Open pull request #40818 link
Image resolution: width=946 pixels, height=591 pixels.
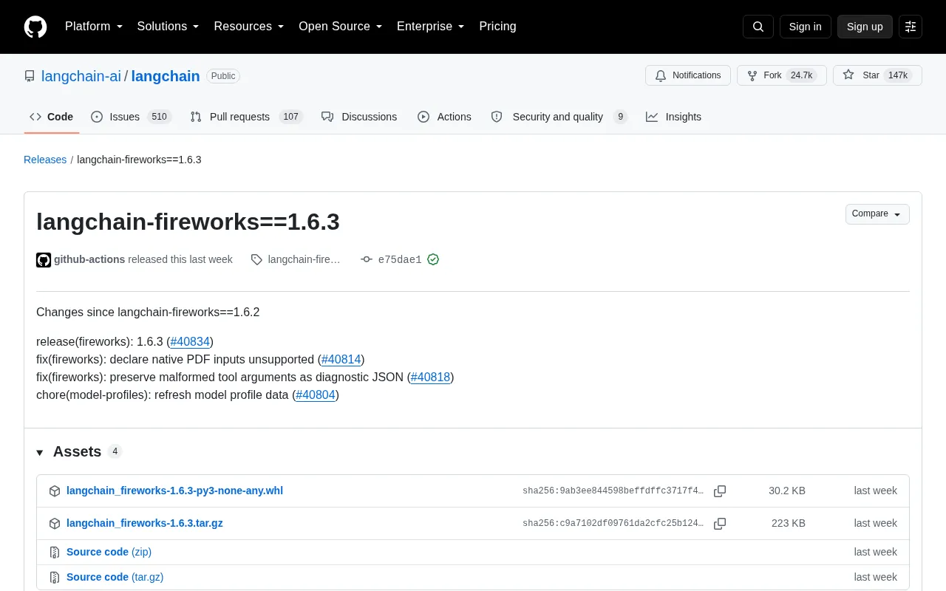(430, 377)
